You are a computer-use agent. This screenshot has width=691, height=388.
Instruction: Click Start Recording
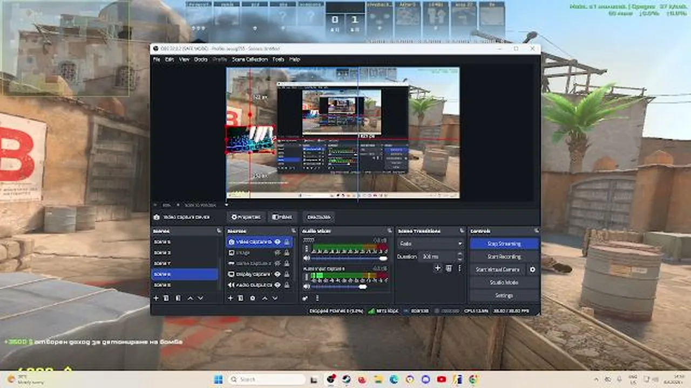(504, 257)
